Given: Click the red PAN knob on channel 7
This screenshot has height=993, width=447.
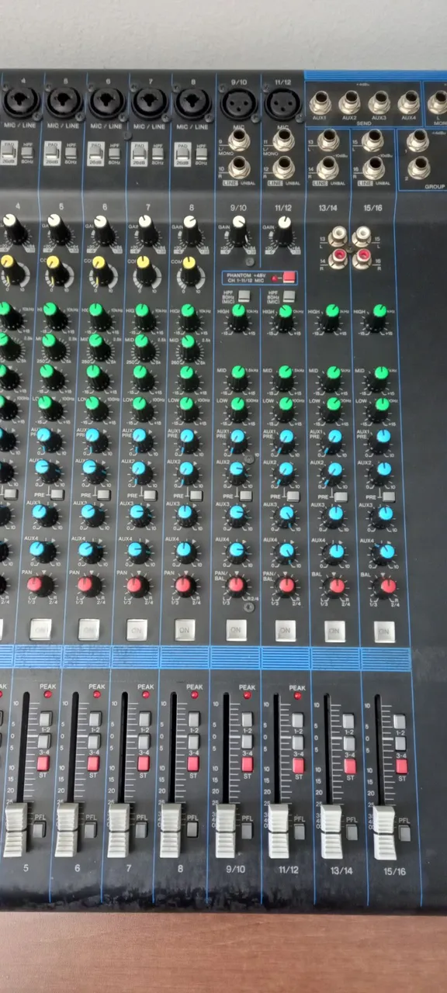Looking at the screenshot, I should (x=135, y=585).
